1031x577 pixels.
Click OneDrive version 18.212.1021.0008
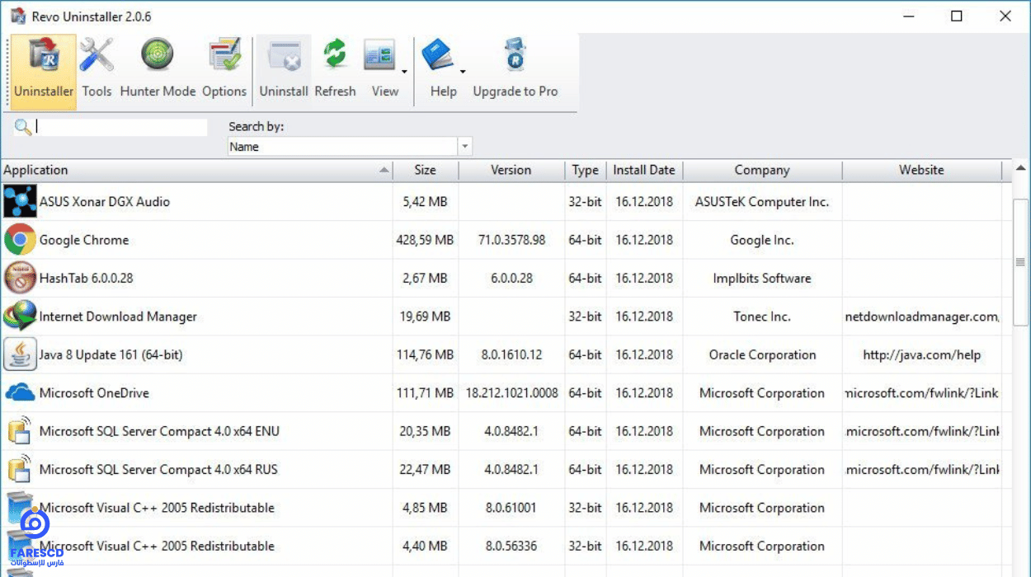click(511, 393)
